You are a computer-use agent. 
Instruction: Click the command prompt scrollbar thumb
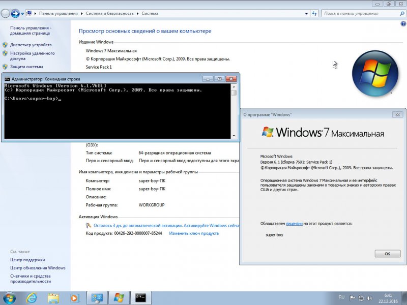point(234,93)
